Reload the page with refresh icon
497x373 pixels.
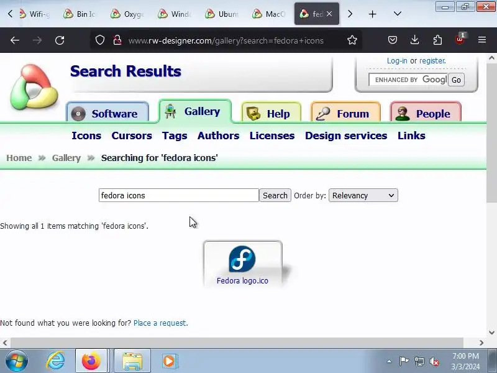pyautogui.click(x=60, y=40)
